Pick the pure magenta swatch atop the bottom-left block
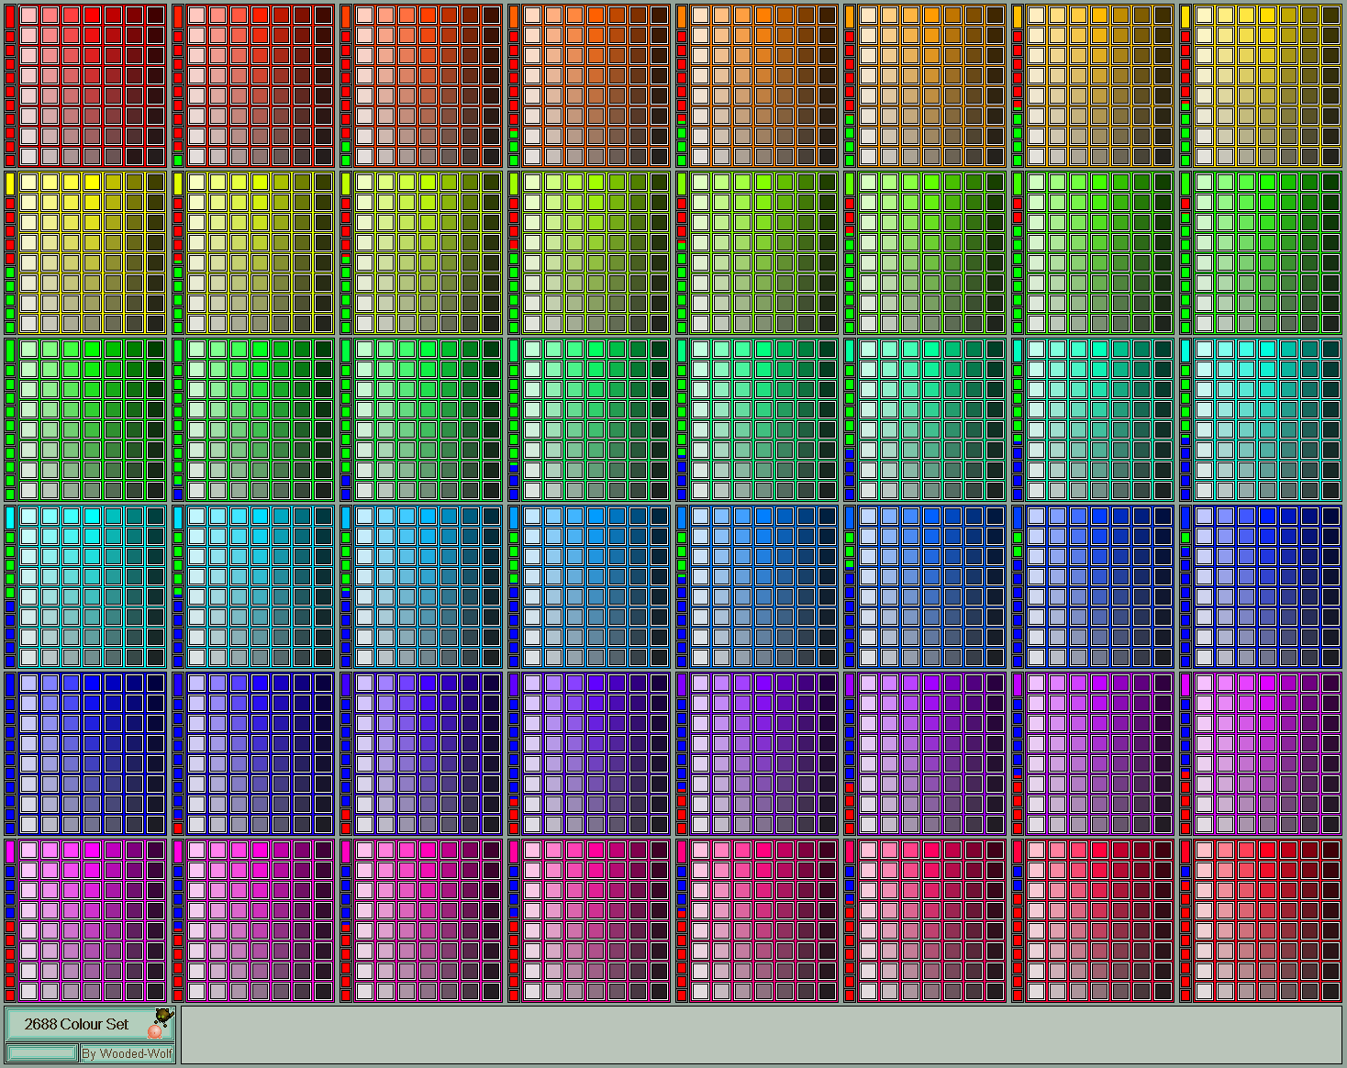The width and height of the screenshot is (1347, 1068). point(92,850)
